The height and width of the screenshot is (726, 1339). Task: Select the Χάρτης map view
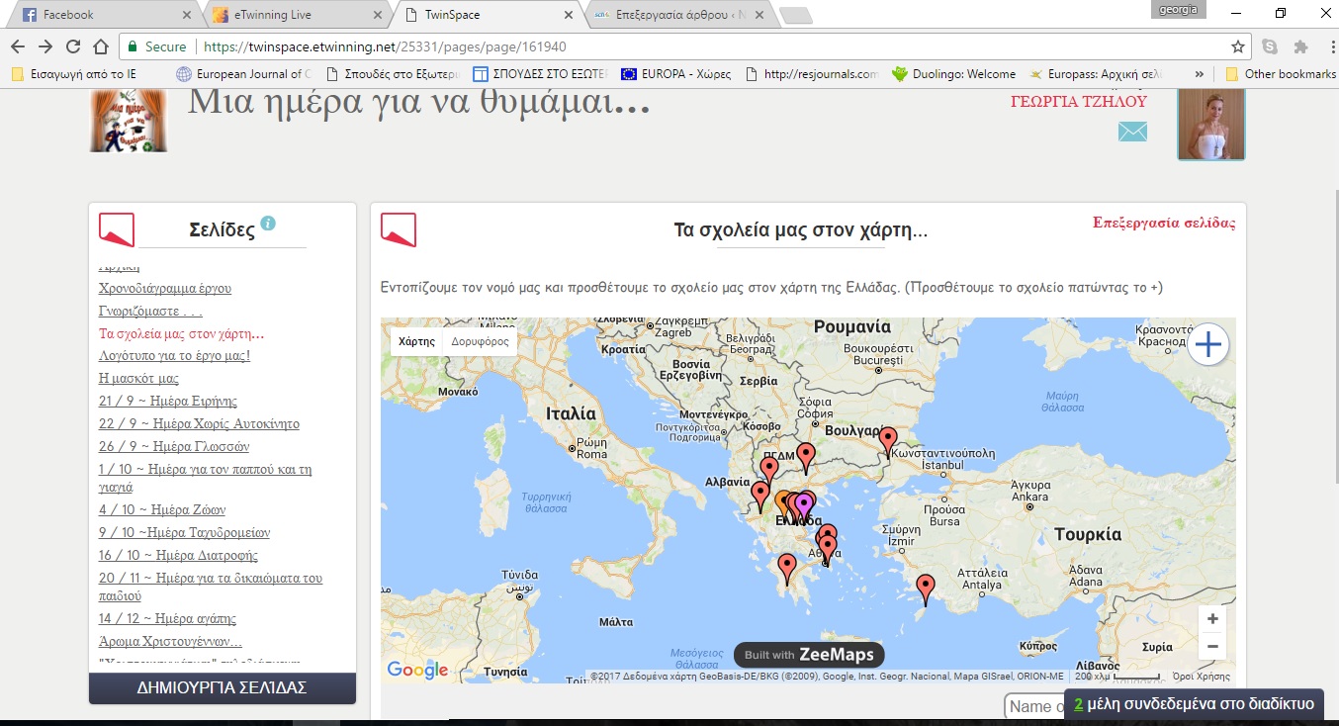(416, 341)
